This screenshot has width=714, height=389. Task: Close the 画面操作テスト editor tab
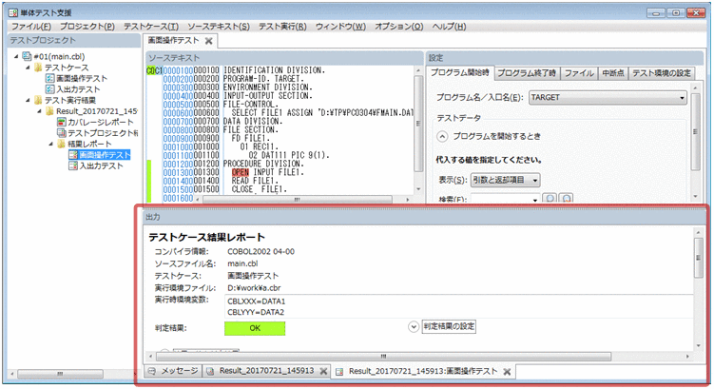[x=209, y=41]
